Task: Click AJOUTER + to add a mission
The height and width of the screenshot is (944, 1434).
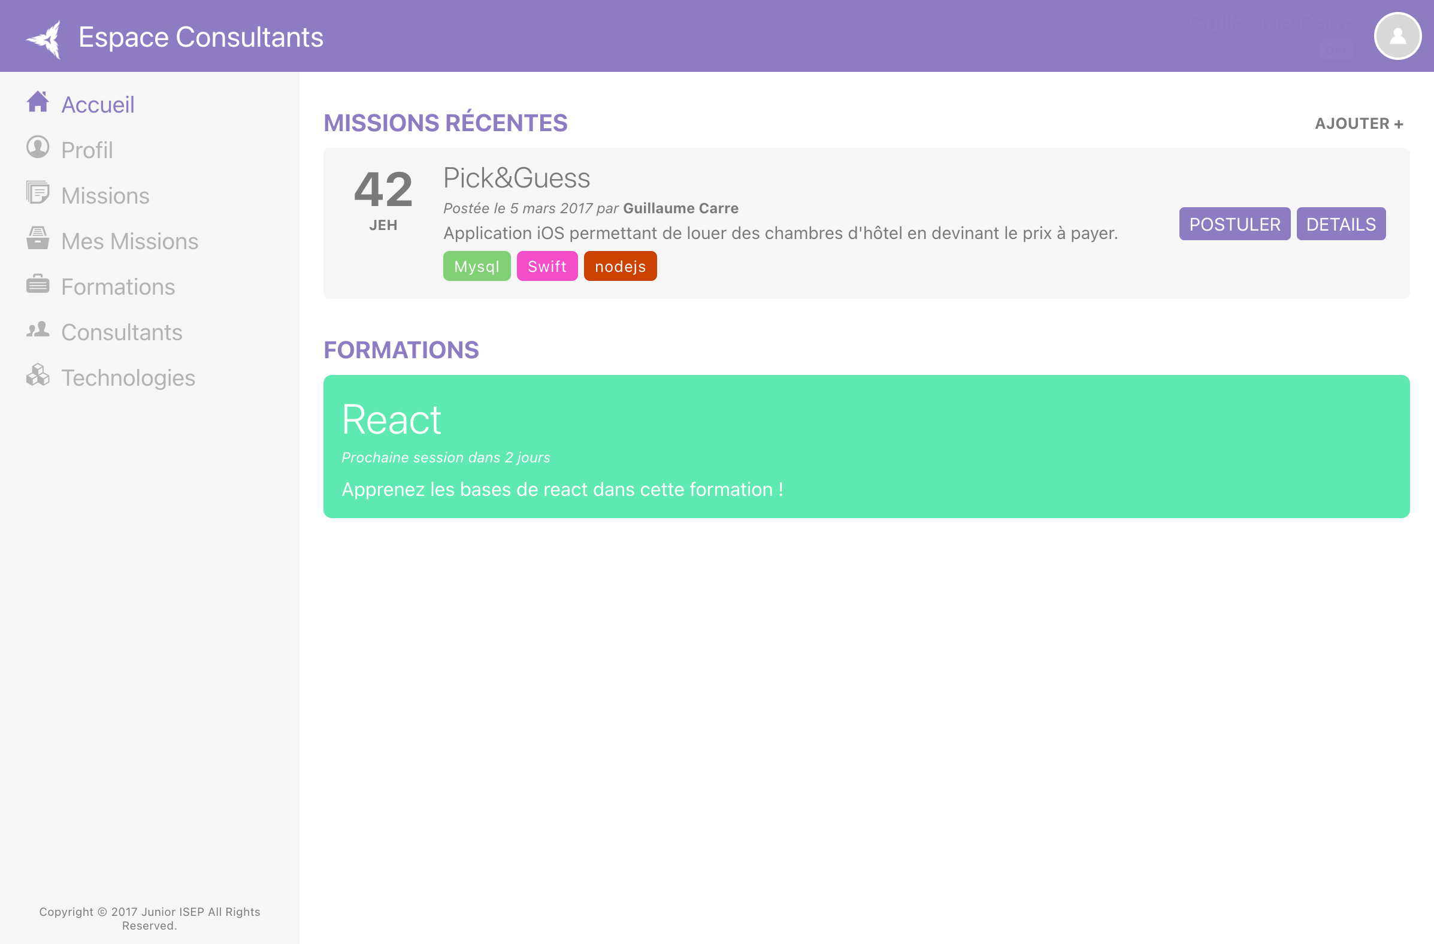Action: (x=1359, y=123)
